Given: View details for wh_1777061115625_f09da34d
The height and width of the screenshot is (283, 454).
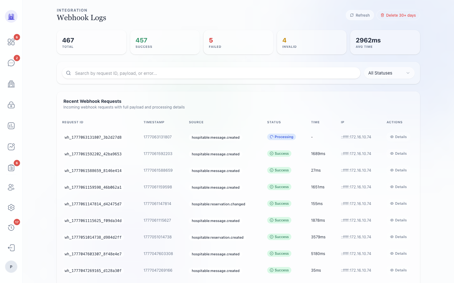Looking at the screenshot, I should click(398, 220).
